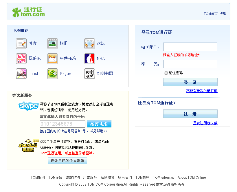Open the About TOM Online footer link
Image resolution: width=237 pixels, height=192 pixels.
(192, 177)
